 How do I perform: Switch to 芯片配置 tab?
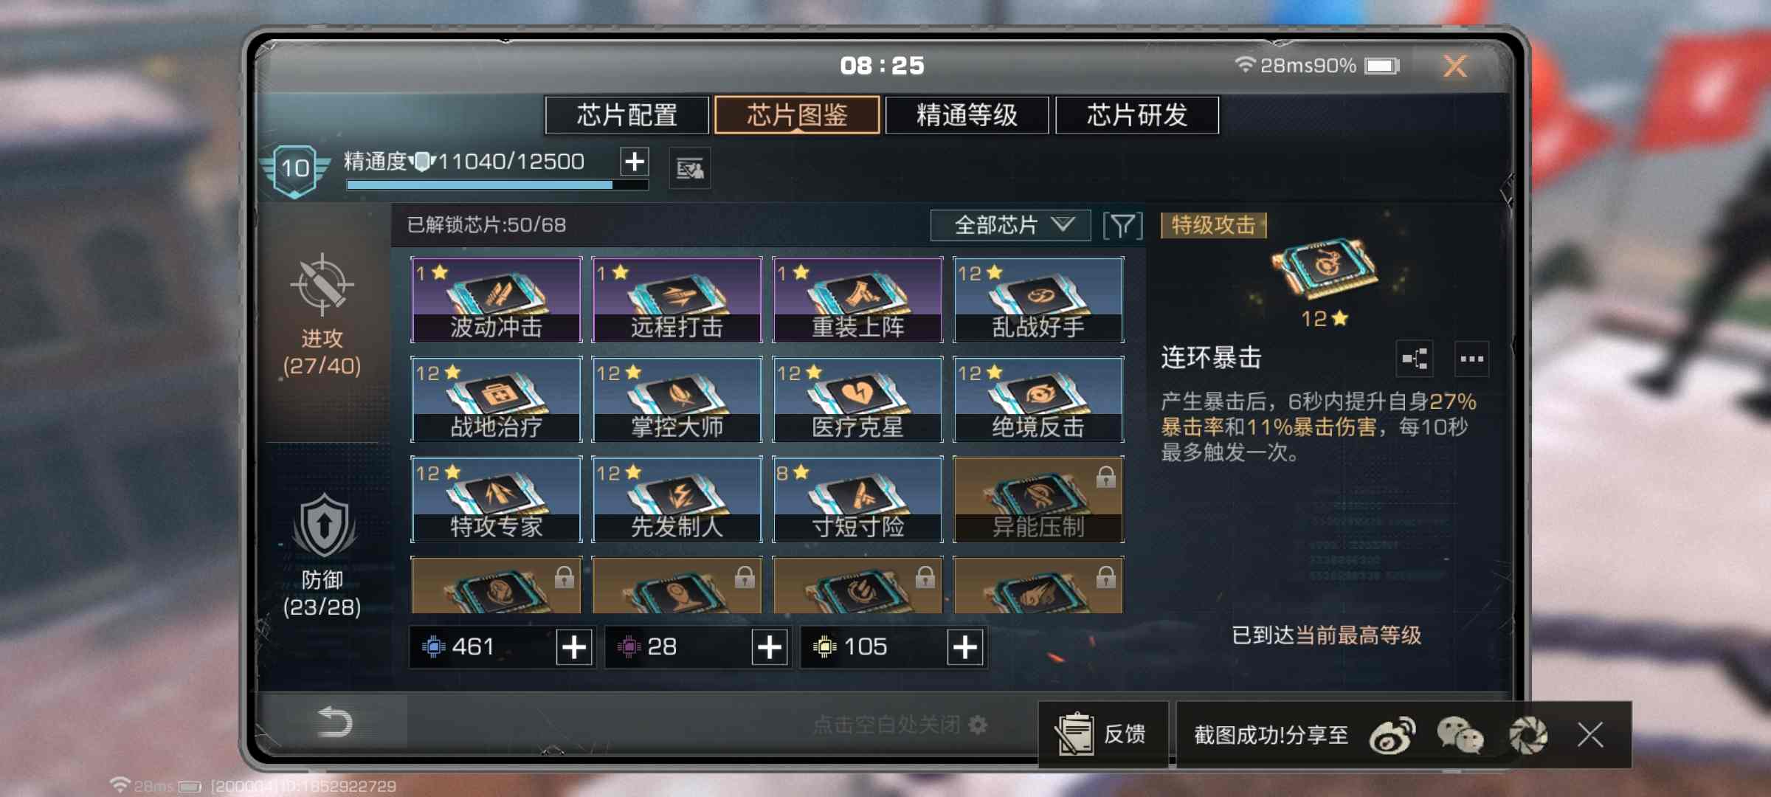click(627, 115)
